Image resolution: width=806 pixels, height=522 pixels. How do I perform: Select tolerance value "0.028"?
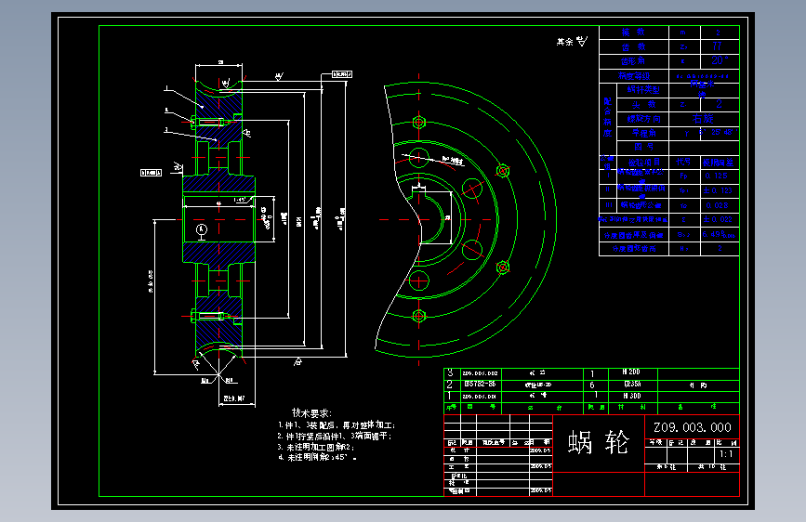717,205
